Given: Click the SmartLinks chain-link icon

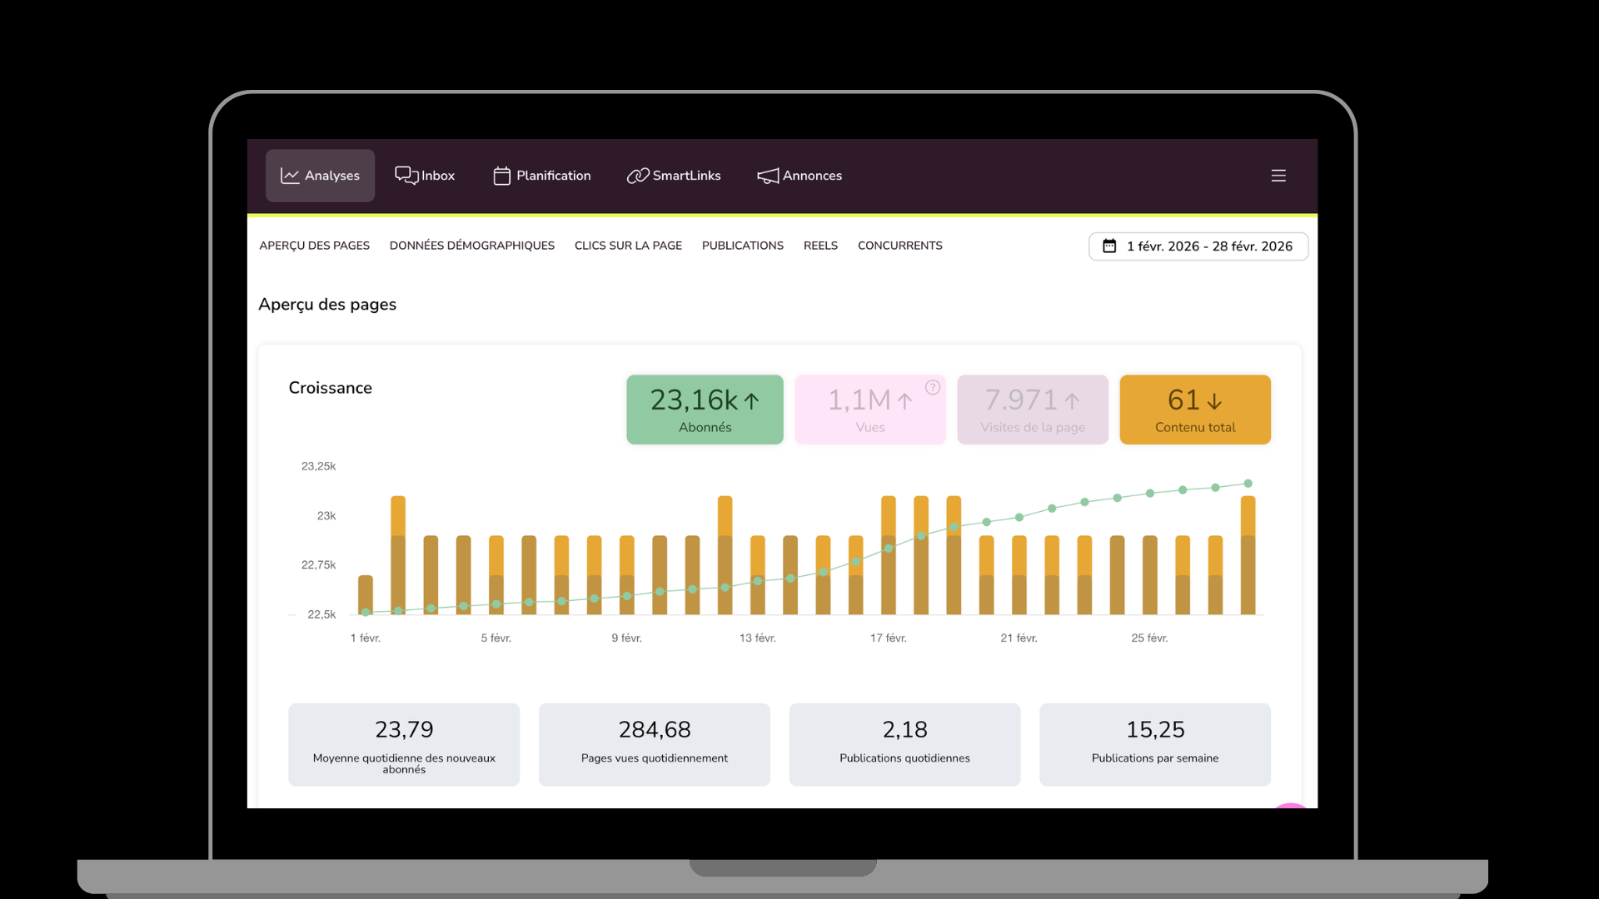Looking at the screenshot, I should click(637, 176).
